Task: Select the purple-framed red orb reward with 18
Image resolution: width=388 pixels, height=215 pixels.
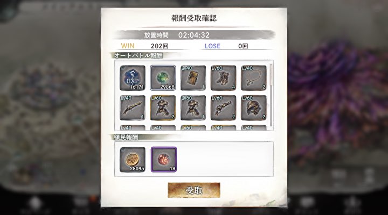Action: point(164,160)
